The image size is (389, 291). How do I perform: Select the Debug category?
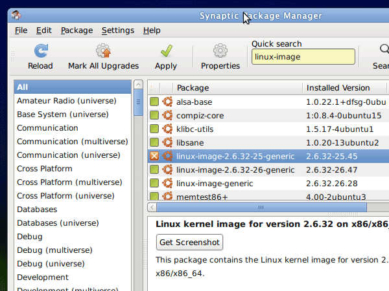(x=73, y=237)
